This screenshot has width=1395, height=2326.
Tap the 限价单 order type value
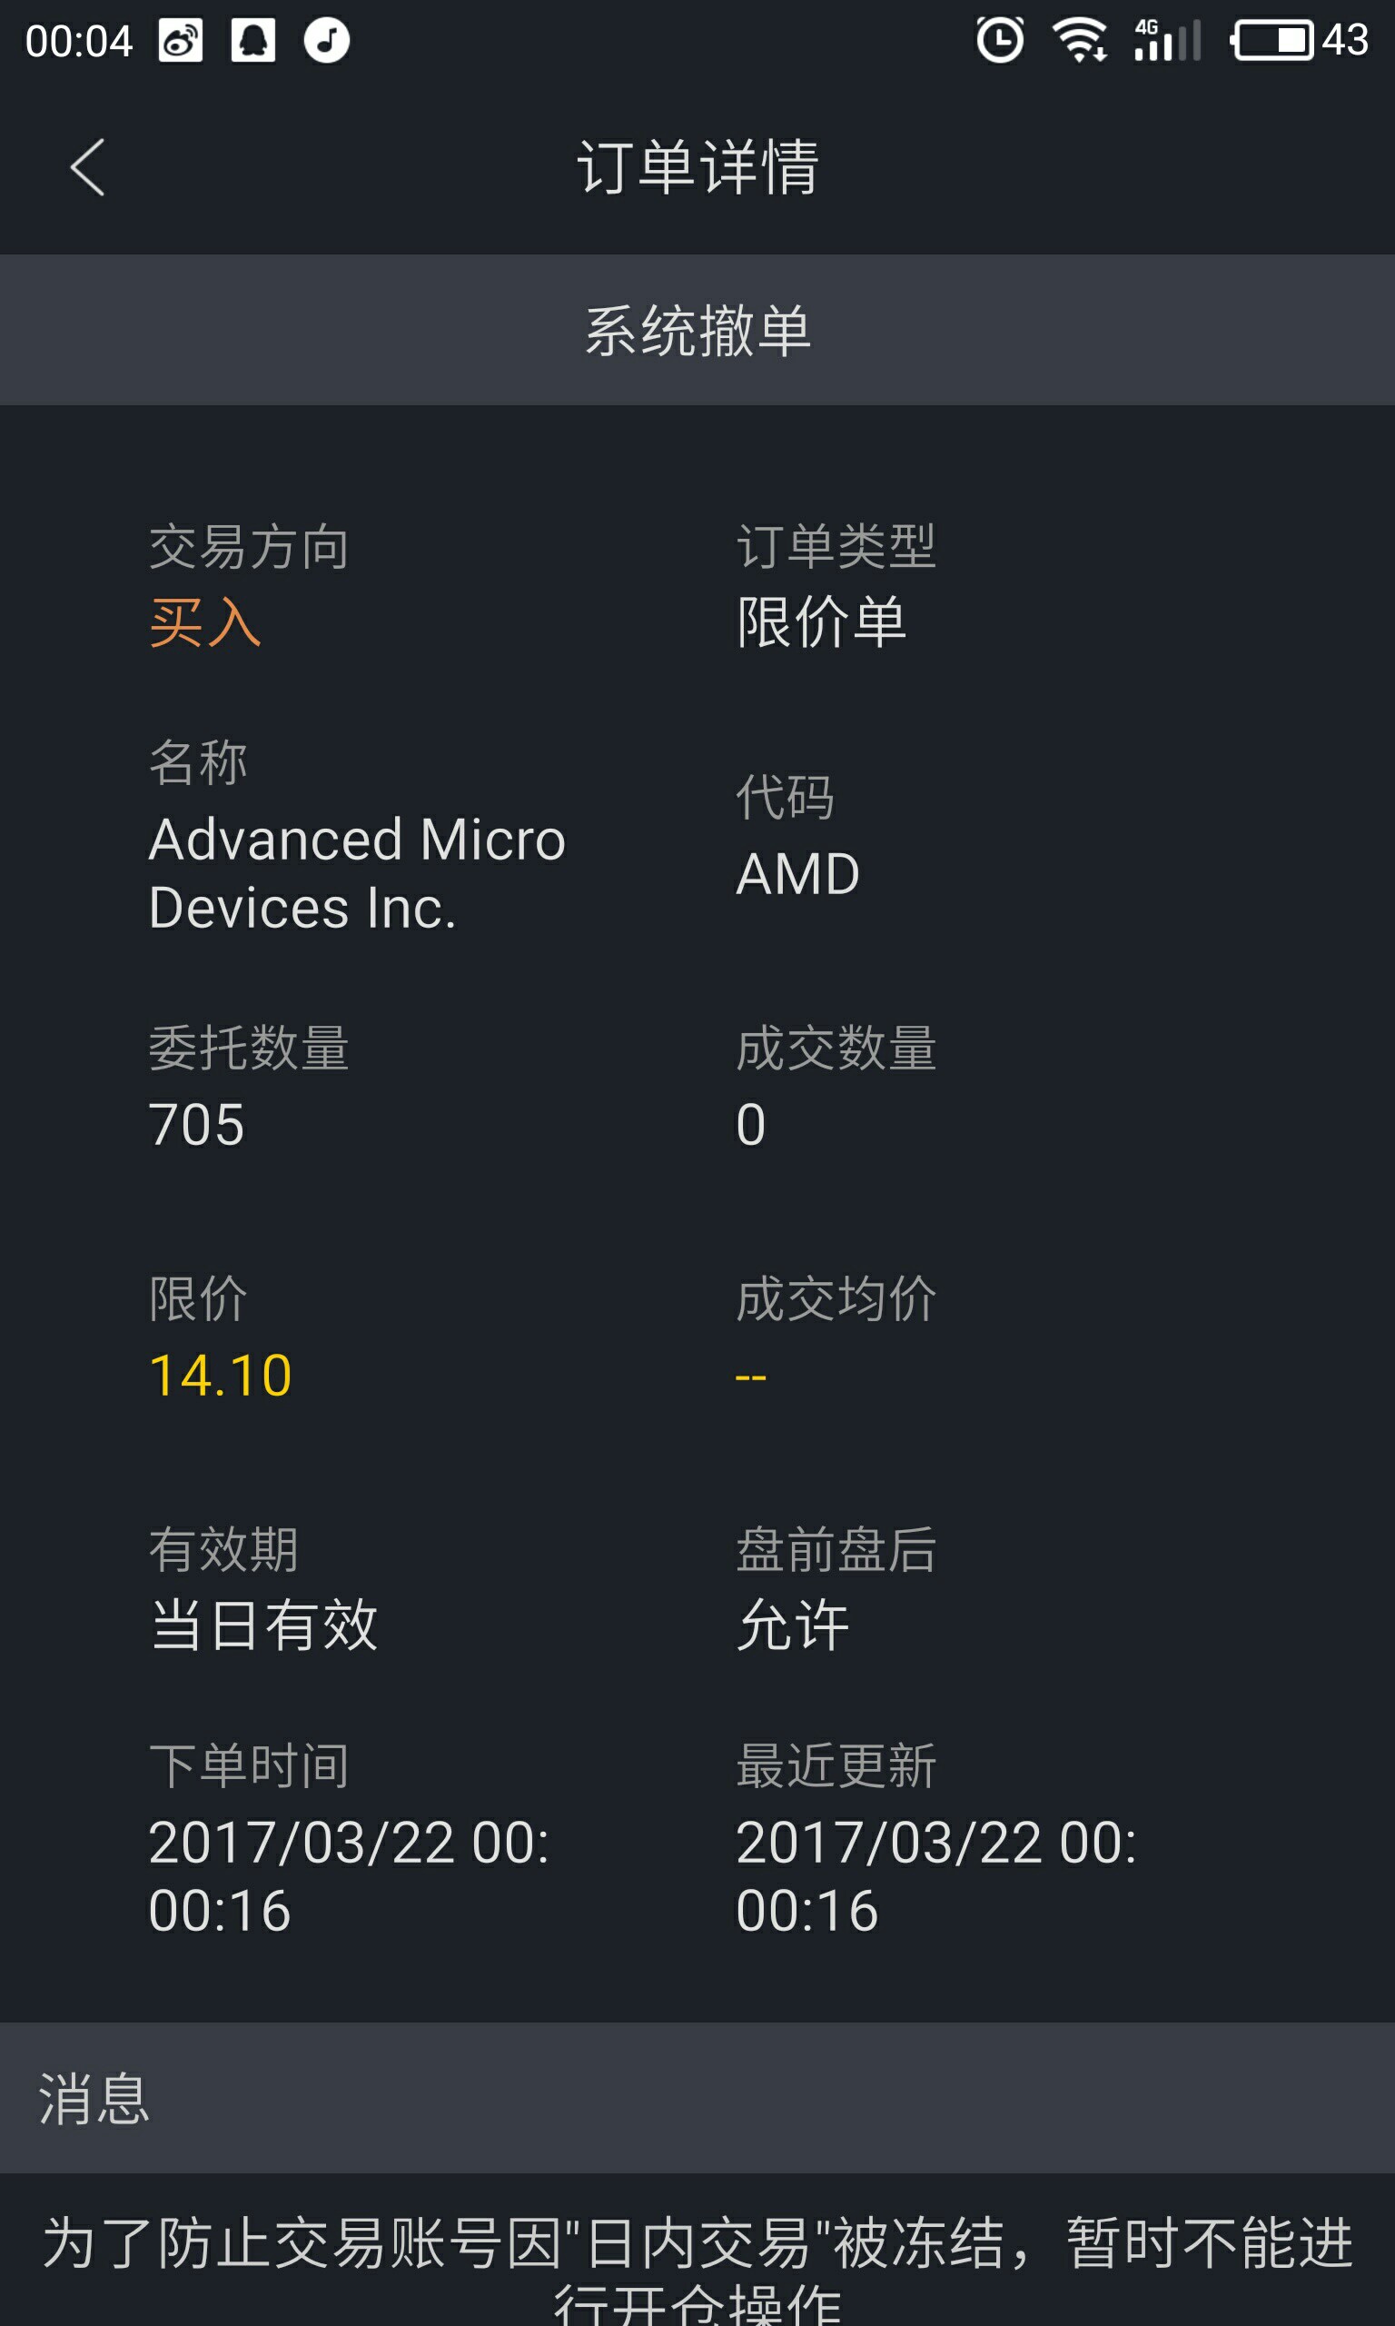(x=821, y=622)
